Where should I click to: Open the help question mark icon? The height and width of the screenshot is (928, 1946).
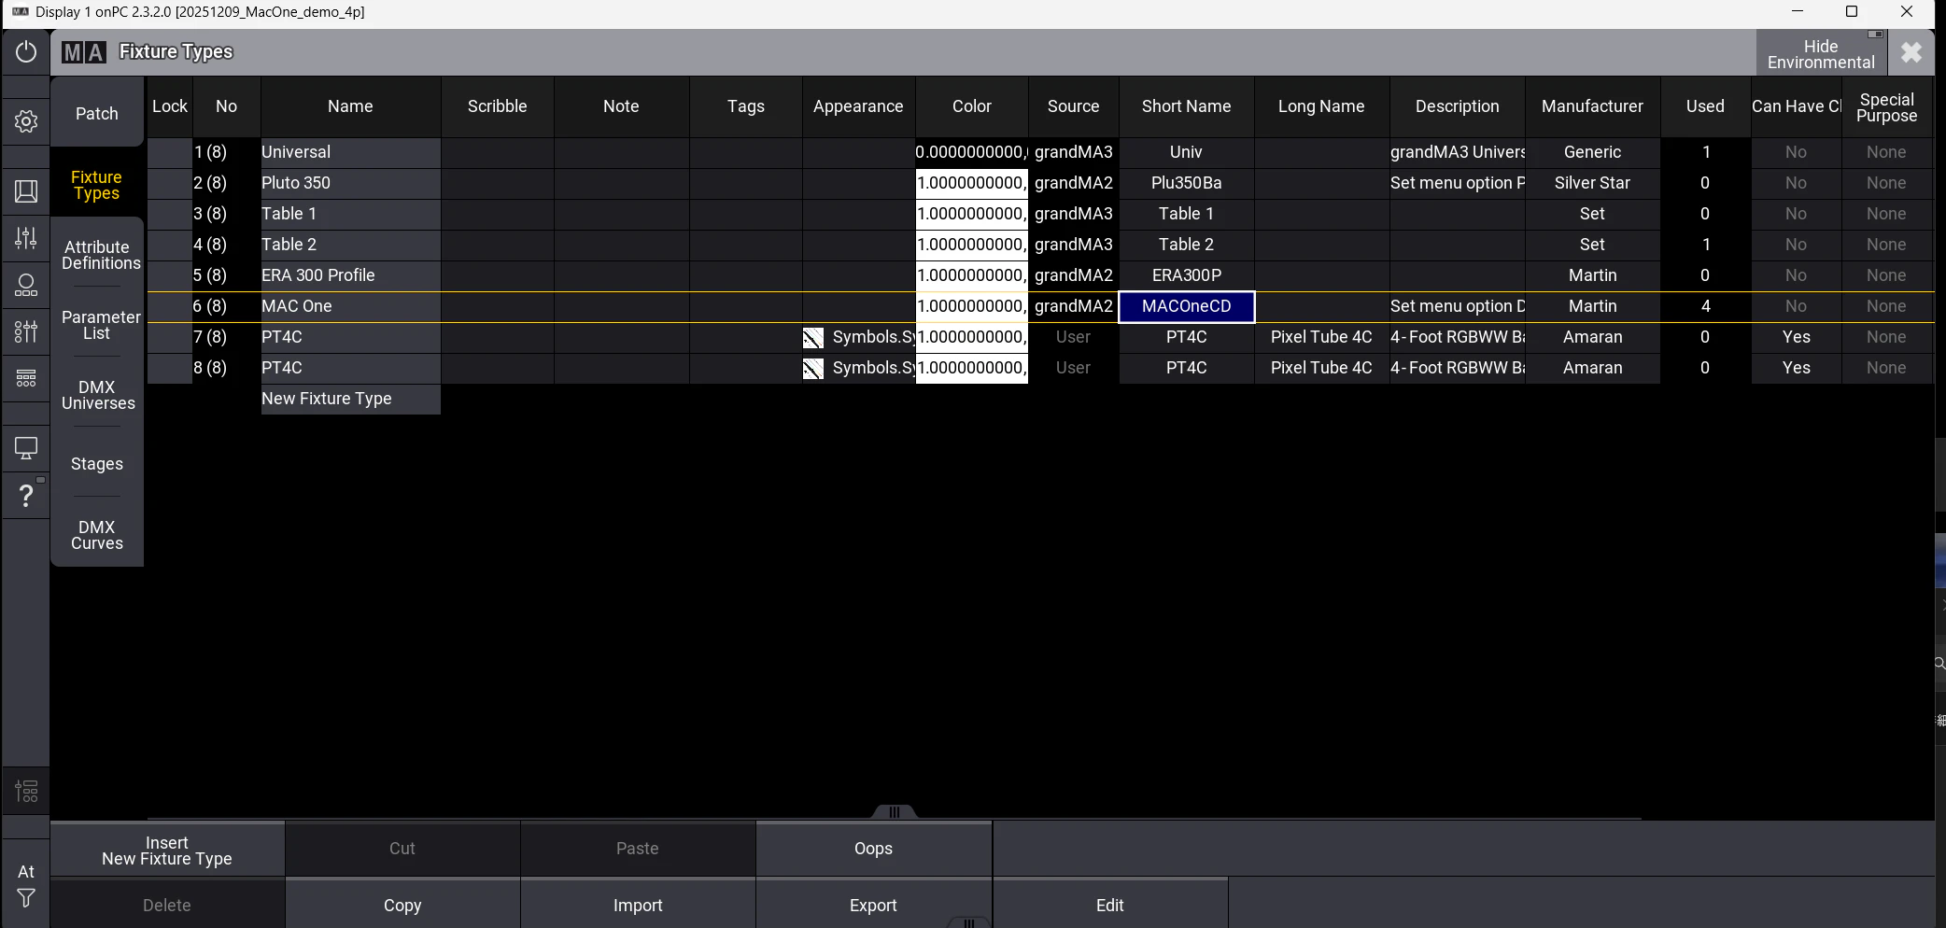26,496
